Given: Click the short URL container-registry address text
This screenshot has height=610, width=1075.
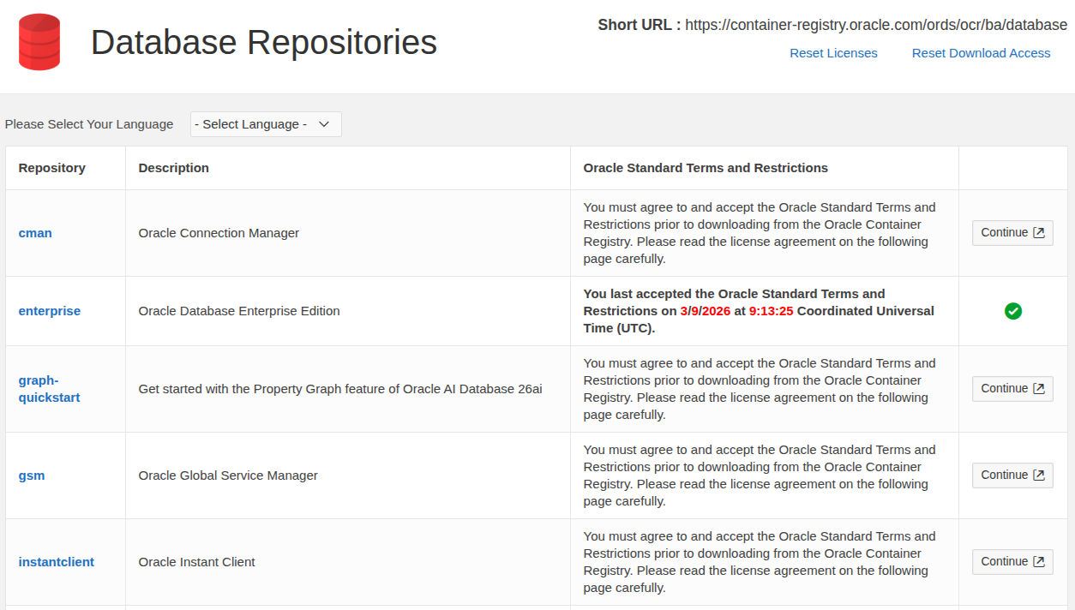Looking at the screenshot, I should coord(876,25).
